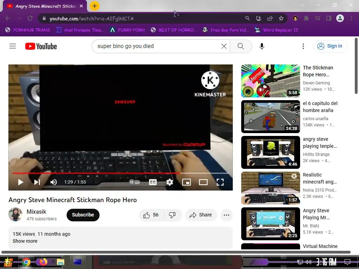Go back to previous page
359x269 pixels.
tap(8, 18)
